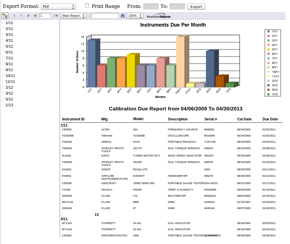
Task: Click inside the page number field
Action: (45, 16)
